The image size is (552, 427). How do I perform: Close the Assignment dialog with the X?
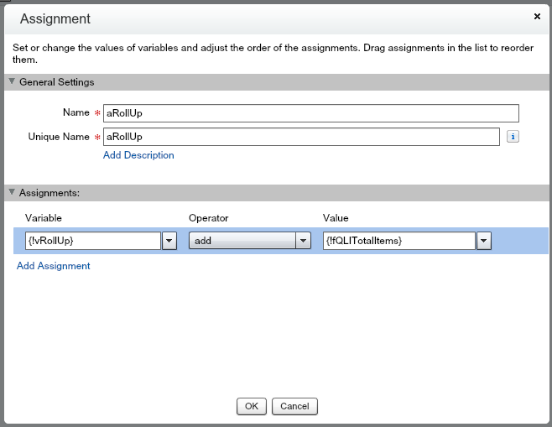click(537, 16)
